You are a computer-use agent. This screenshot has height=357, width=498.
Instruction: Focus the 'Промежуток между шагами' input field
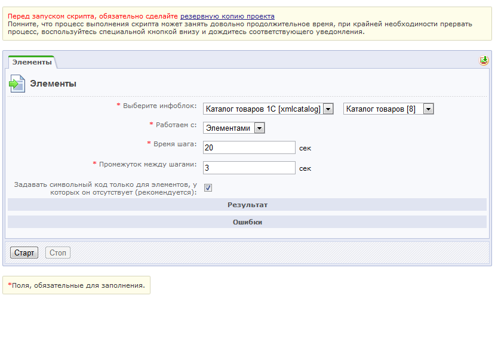coord(249,168)
